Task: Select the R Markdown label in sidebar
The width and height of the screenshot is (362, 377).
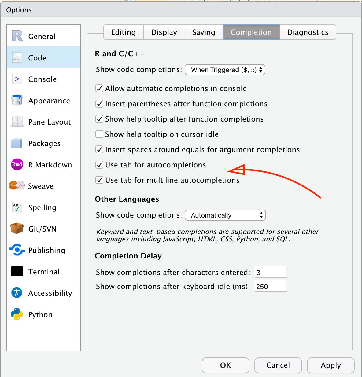Action: point(50,165)
